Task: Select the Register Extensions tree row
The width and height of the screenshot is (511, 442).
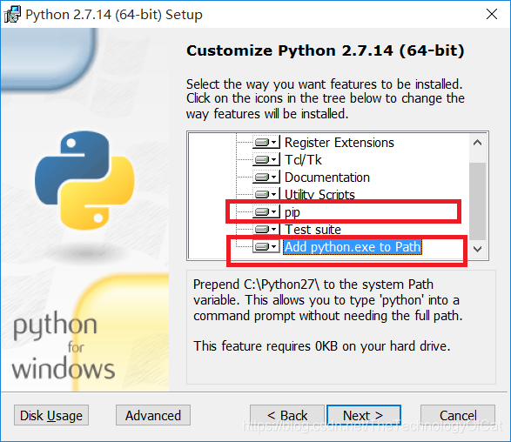Action: [x=340, y=143]
